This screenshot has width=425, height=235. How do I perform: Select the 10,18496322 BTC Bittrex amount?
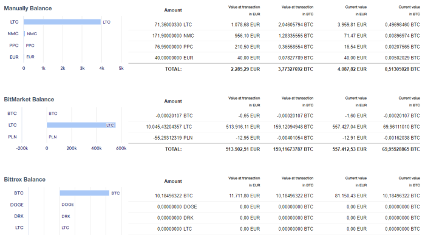174,196
